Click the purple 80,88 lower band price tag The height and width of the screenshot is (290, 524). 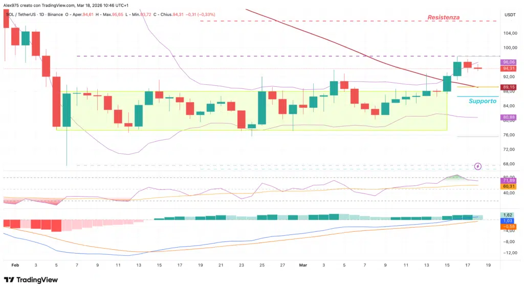[x=509, y=117]
